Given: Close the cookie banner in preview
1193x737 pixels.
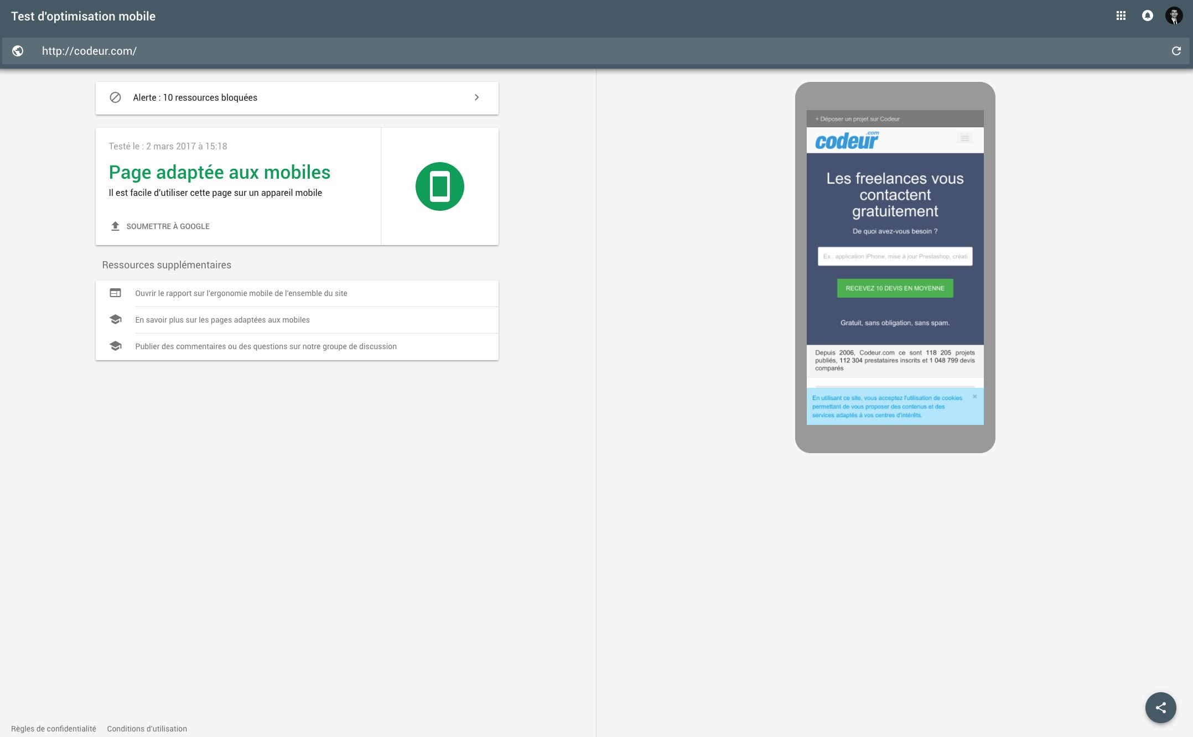Looking at the screenshot, I should tap(974, 397).
